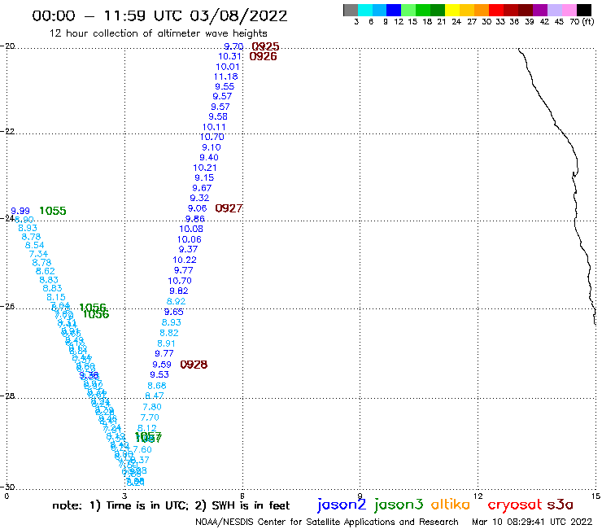Click the '70 (ft)' scale label
Image resolution: width=602 pixels, height=529 pixels.
pyautogui.click(x=582, y=21)
